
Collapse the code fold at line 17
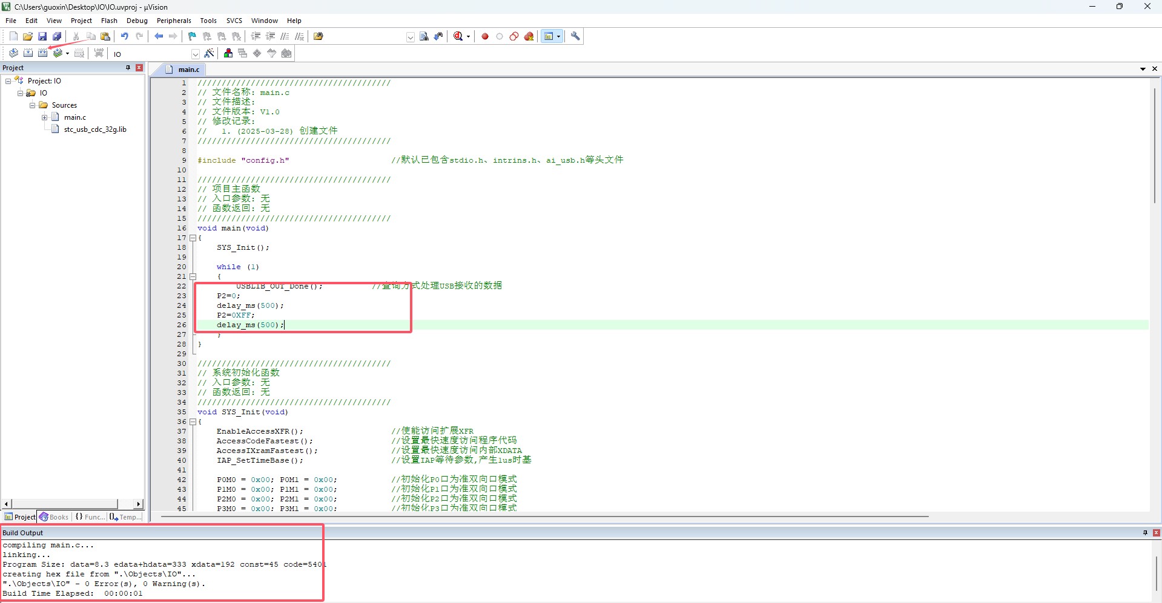[193, 238]
